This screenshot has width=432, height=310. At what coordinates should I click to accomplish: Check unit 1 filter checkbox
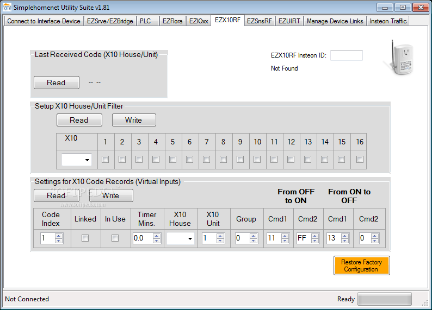pos(105,160)
